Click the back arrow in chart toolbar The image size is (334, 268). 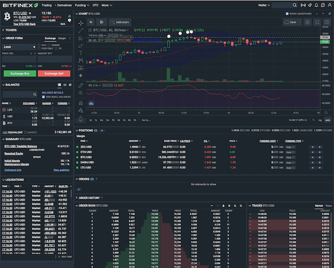[81, 75]
